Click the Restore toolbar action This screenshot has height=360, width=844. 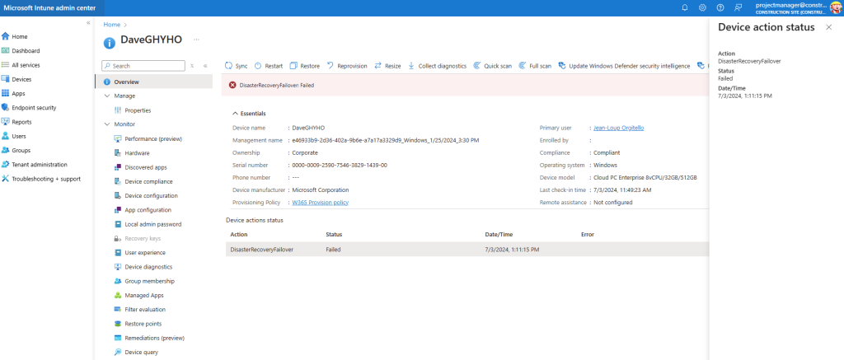click(305, 66)
